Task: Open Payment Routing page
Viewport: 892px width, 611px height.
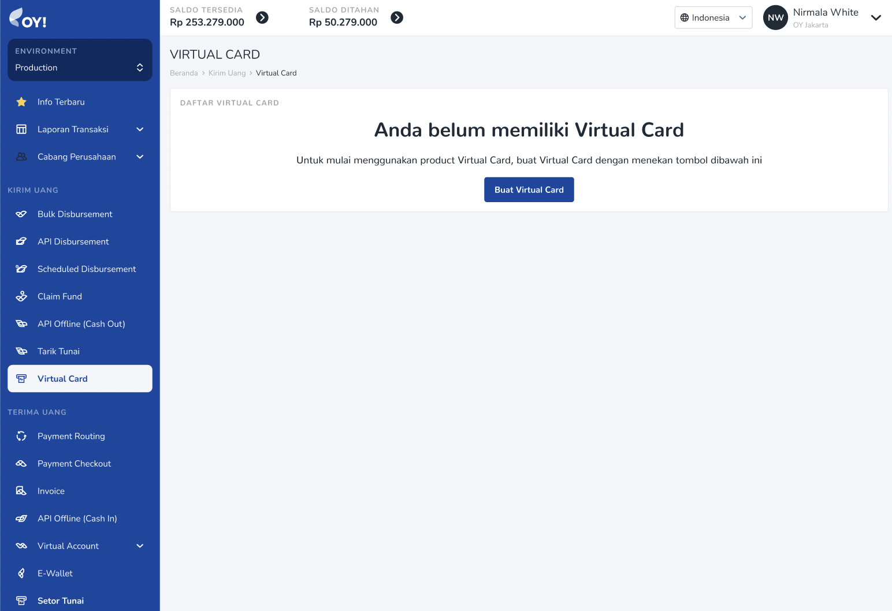Action: click(x=80, y=437)
